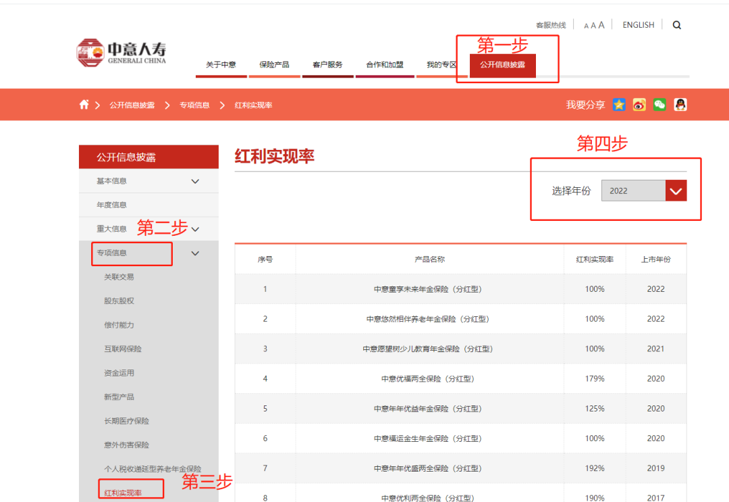Click product 中意年年优盛两全保险（分红型）
Image resolution: width=729 pixels, height=502 pixels.
tap(428, 468)
